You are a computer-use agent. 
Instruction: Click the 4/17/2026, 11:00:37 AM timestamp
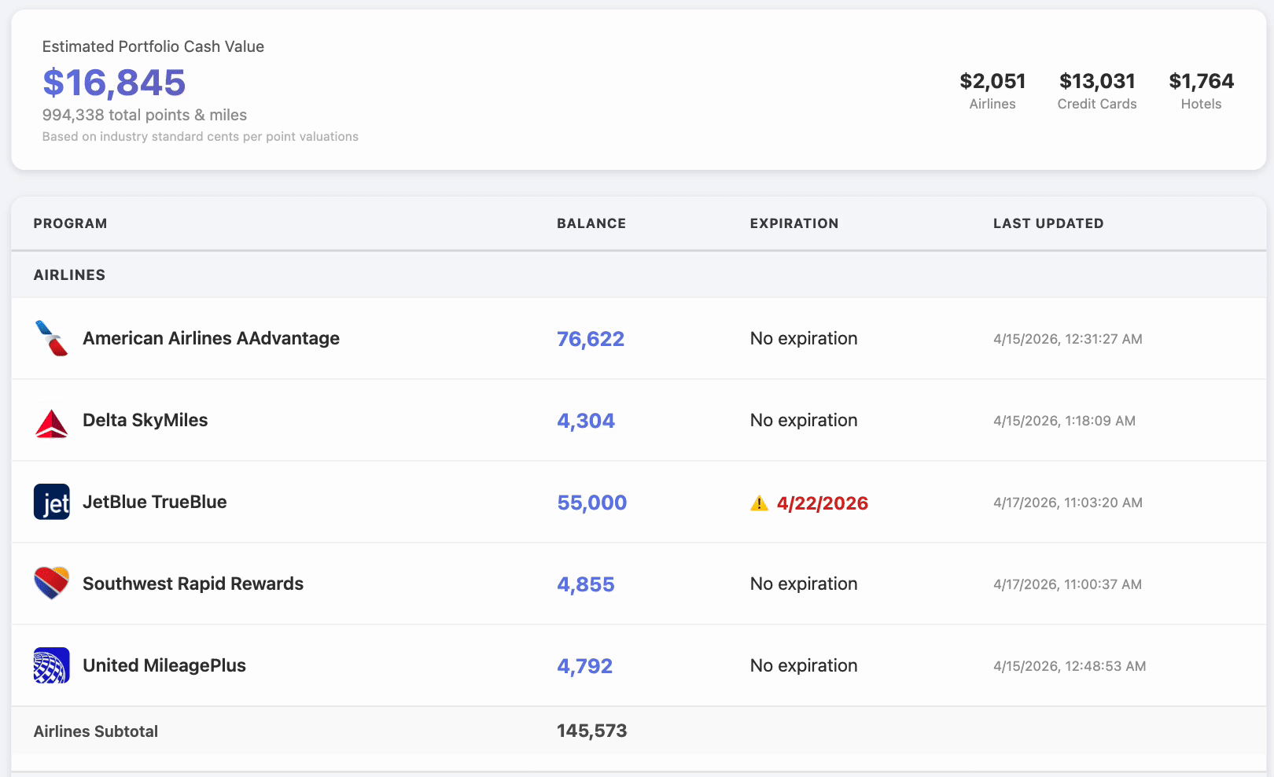pyautogui.click(x=1067, y=584)
